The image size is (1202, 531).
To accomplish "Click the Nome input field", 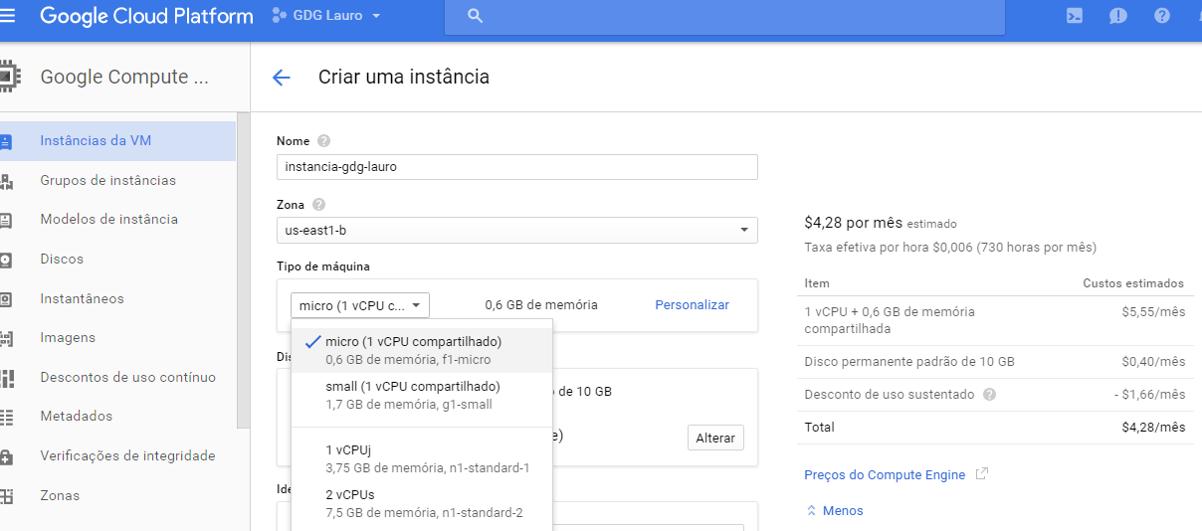I will (517, 167).
